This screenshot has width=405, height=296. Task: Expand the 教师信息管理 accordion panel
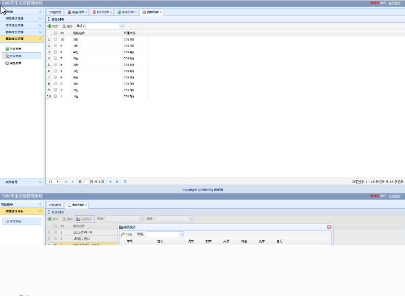click(x=40, y=32)
